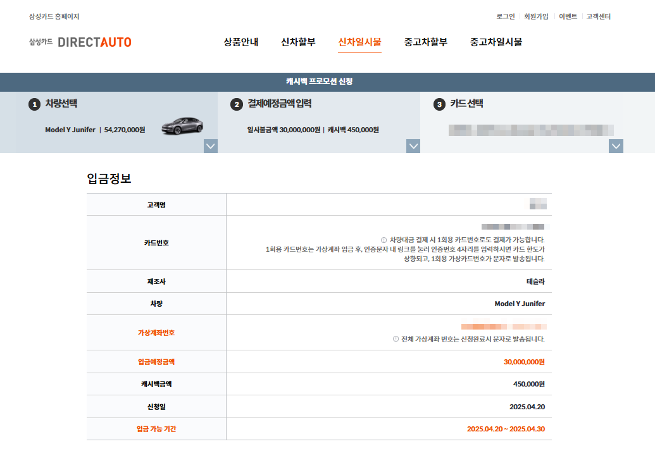Click the 캐시백 프로모션 신청 banner title
Screen dimensions: 655x451
coord(319,82)
